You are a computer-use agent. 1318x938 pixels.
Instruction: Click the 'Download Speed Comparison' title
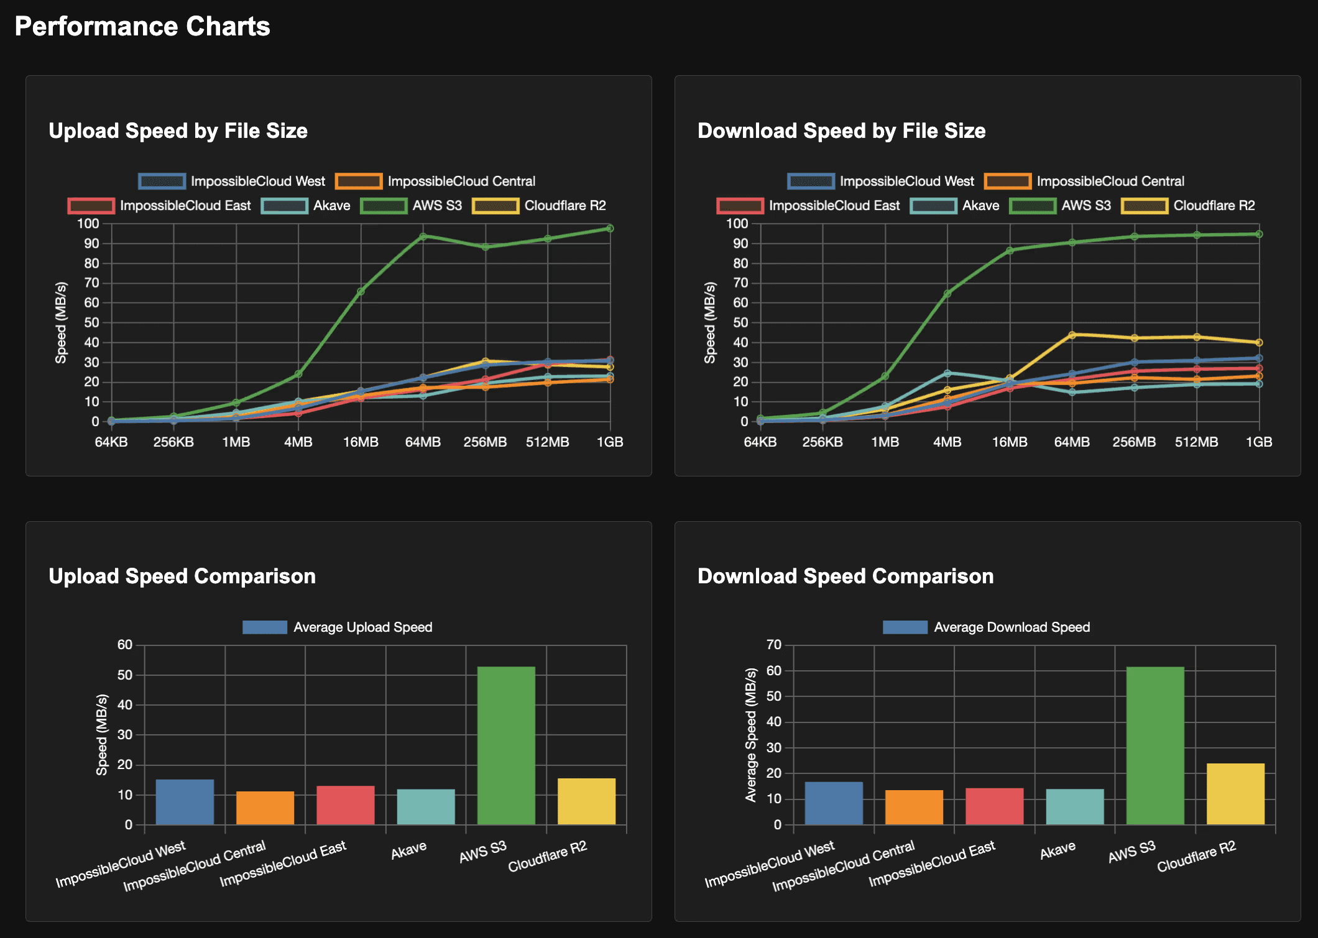(846, 576)
